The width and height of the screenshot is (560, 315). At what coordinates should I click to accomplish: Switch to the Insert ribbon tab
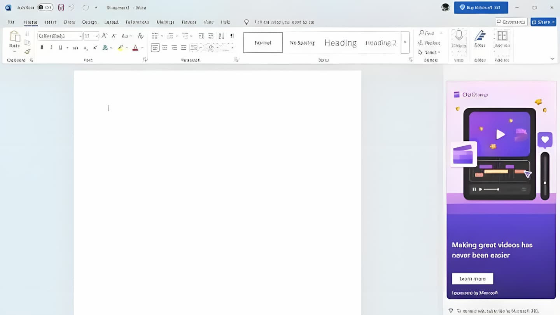(x=50, y=22)
